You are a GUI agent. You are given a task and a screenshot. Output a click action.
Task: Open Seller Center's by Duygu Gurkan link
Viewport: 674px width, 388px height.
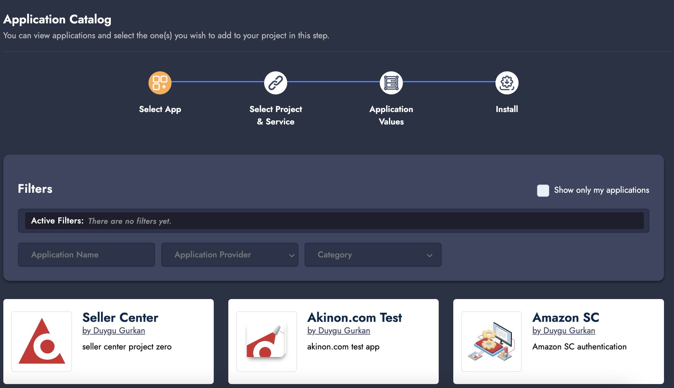114,331
